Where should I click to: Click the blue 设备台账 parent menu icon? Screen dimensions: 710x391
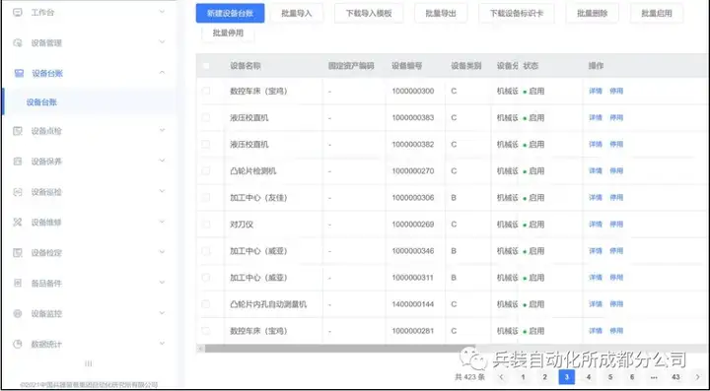(19, 73)
